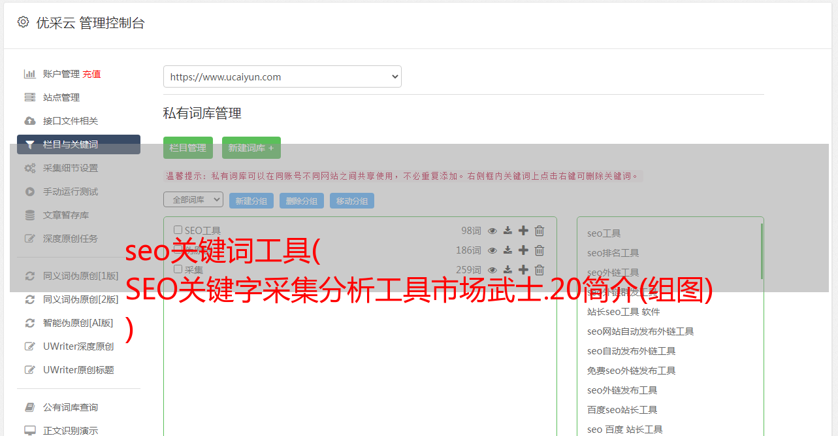Select keyword seo网站自动发布外链工具

point(640,331)
